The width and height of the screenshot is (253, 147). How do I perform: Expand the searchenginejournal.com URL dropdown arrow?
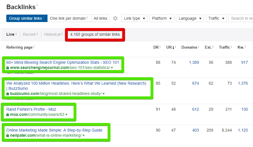[x=112, y=68]
